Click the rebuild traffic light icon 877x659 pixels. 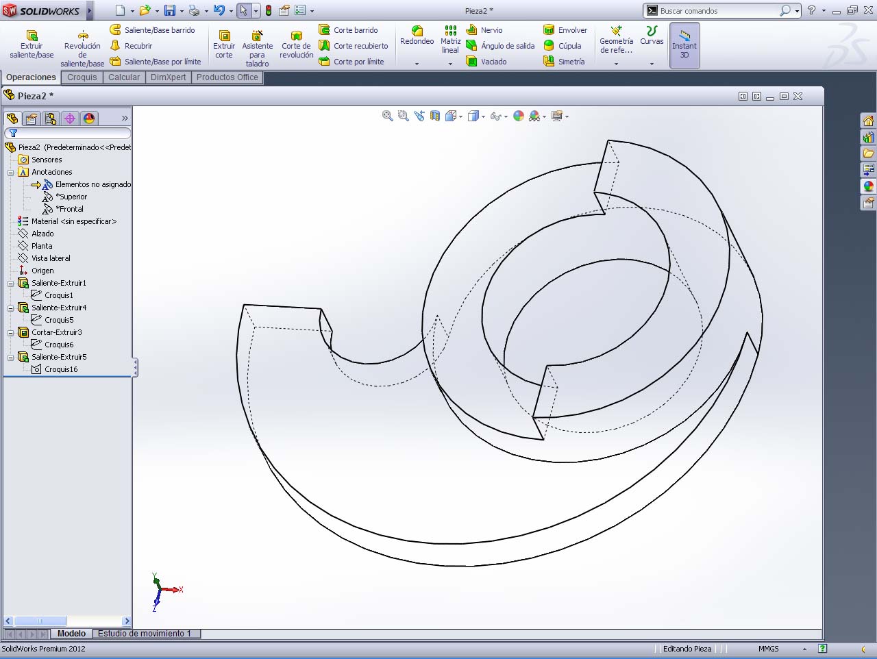pyautogui.click(x=269, y=10)
